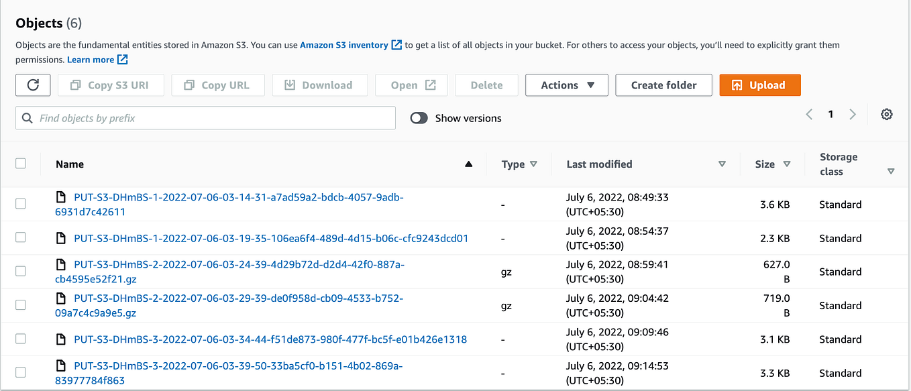Open the Type column filter dropdown
Screen dimensions: 911x391
pyautogui.click(x=535, y=164)
